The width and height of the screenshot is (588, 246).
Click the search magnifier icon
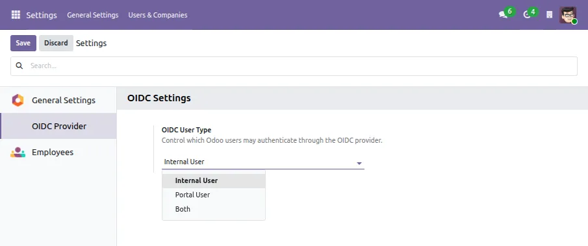click(19, 66)
